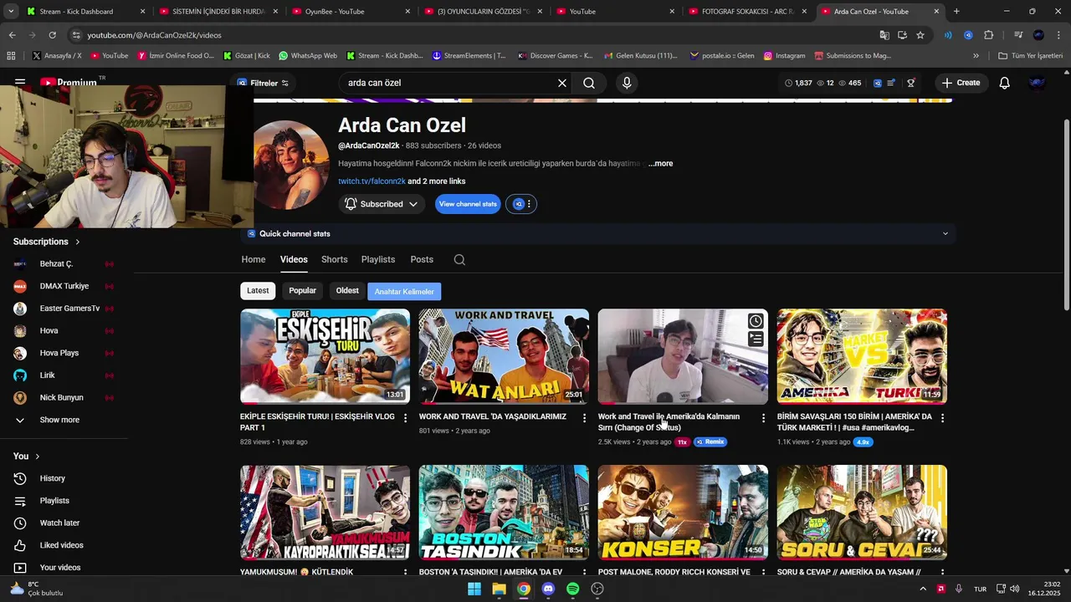Go back in browser history
Viewport: 1071px width, 602px height.
12,35
